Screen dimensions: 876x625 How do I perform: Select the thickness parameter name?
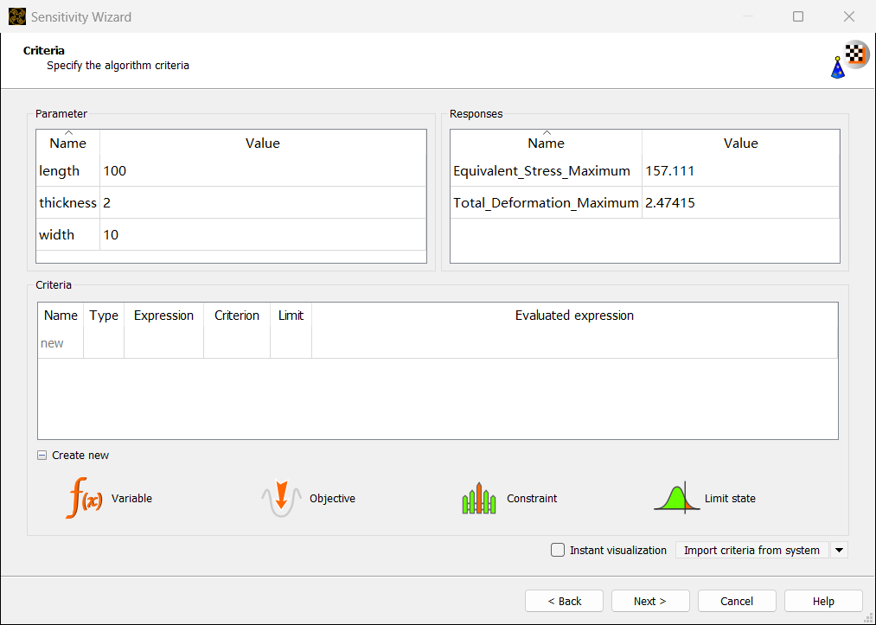pyautogui.click(x=68, y=203)
